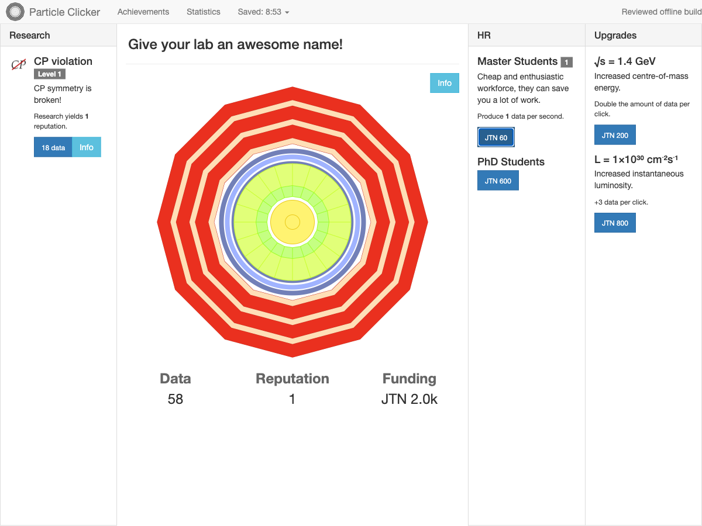Click the Reputation value below its label

point(292,399)
